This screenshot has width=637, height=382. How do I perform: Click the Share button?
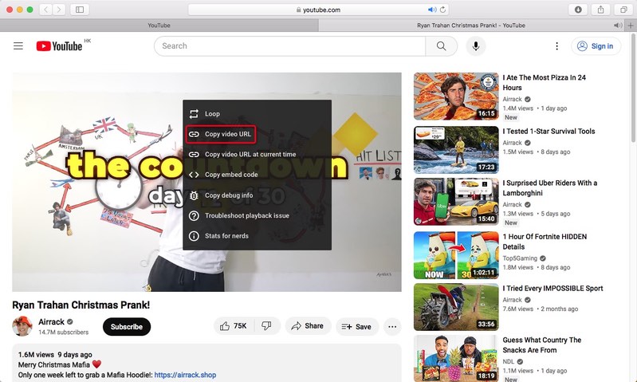point(308,326)
